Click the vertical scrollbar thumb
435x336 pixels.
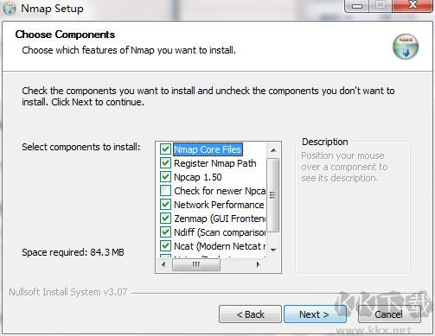pyautogui.click(x=273, y=195)
